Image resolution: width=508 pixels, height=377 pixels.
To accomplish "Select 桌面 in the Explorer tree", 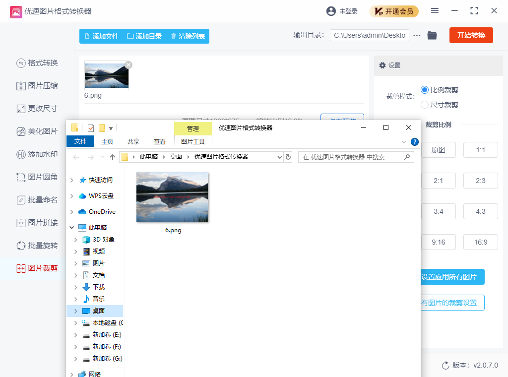I will point(99,311).
